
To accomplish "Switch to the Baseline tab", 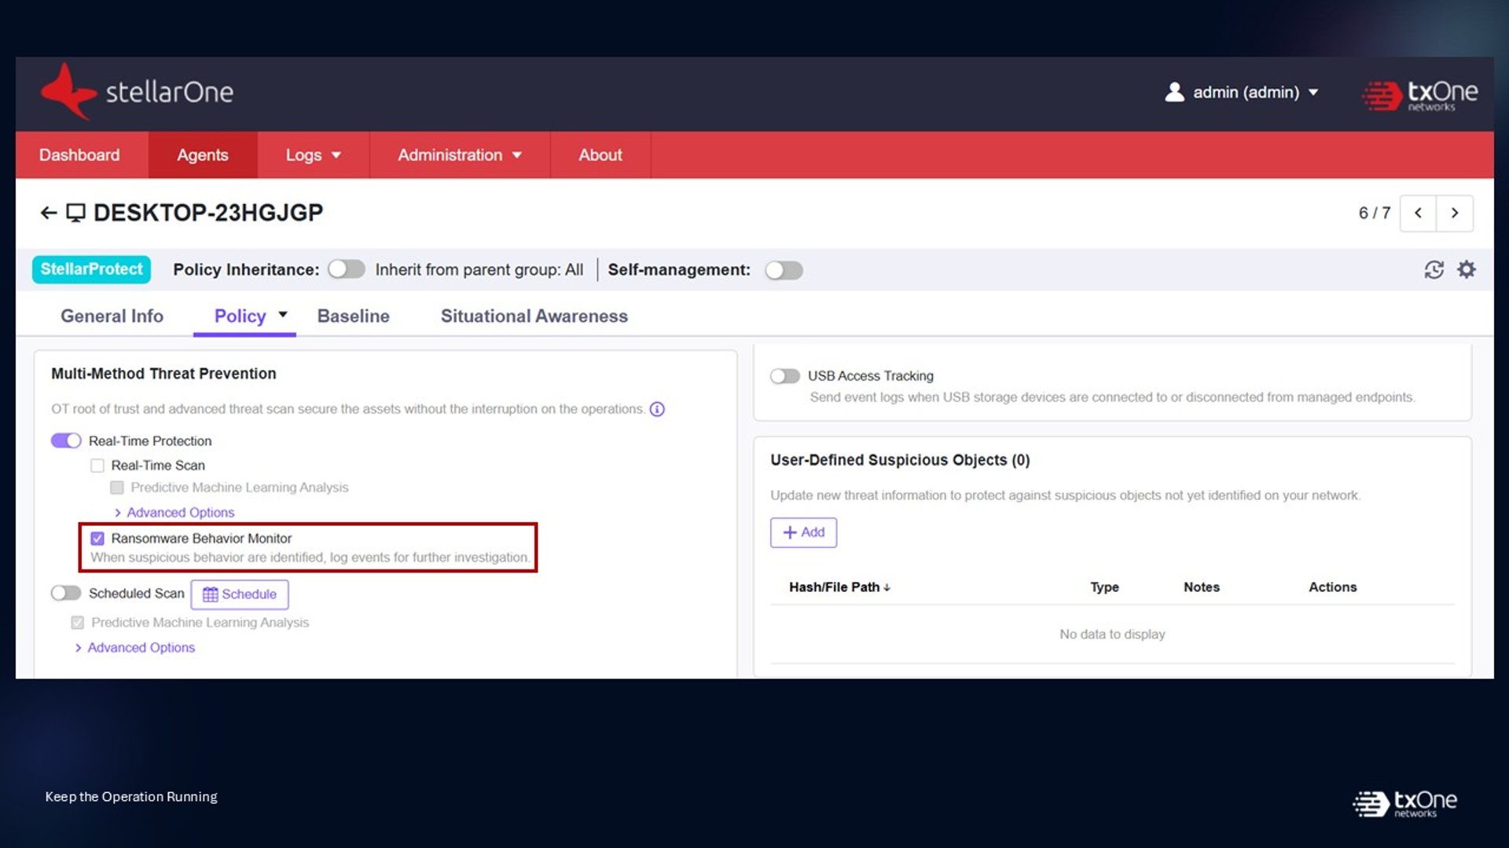I will click(x=353, y=316).
